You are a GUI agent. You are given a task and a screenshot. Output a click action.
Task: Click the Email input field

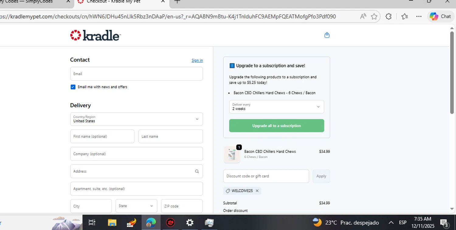pos(136,74)
